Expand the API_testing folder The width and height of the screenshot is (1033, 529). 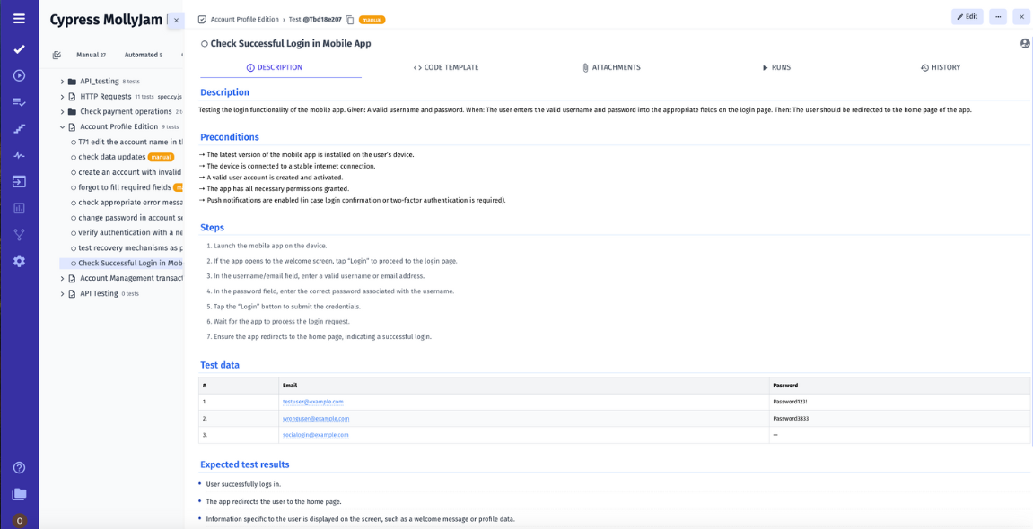coord(61,81)
